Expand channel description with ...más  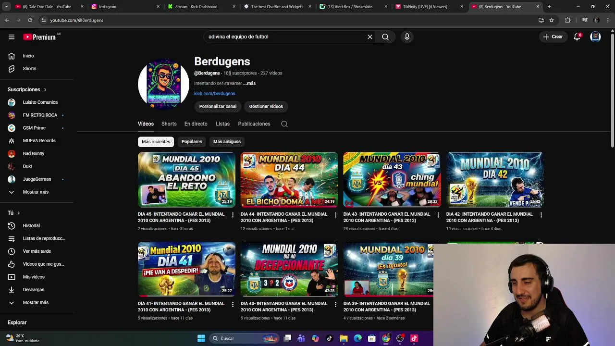tap(249, 84)
